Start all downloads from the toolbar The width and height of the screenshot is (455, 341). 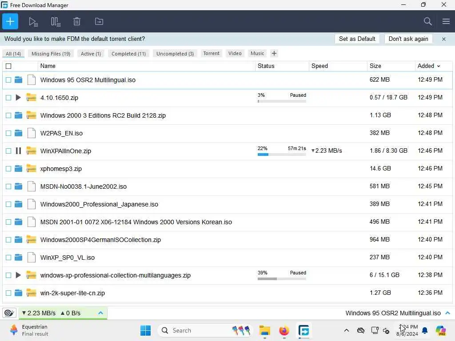33,22
